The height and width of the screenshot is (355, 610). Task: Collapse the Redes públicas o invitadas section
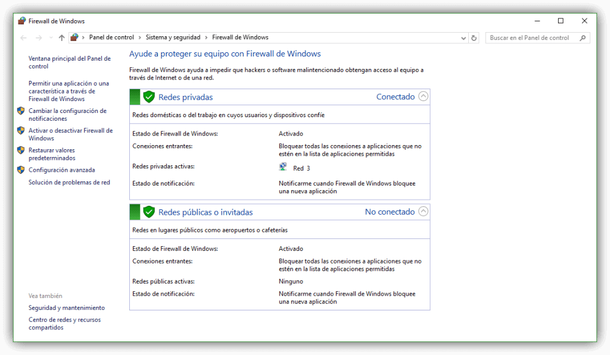click(x=424, y=211)
